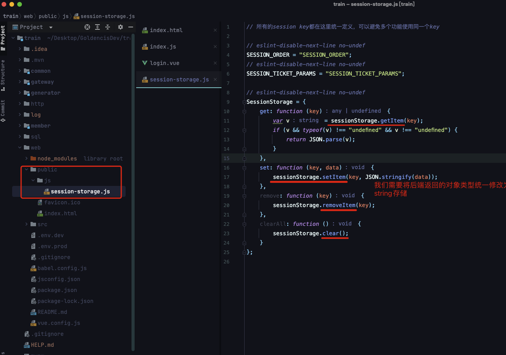Expand the node_modules folder chevron

[27, 159]
